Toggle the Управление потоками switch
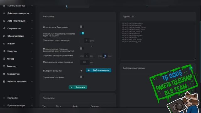Viewport: 201px width, 113px height. point(82,77)
